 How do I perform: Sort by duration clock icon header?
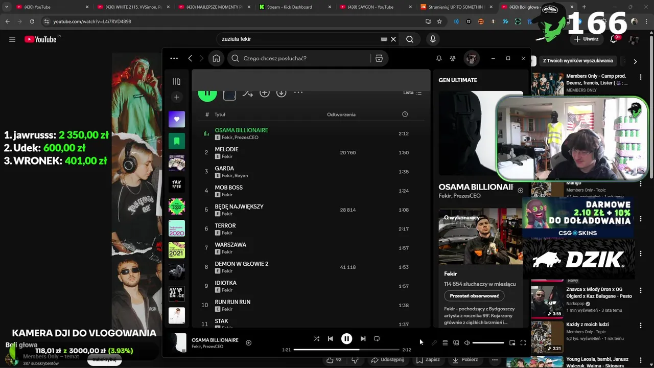pyautogui.click(x=405, y=114)
